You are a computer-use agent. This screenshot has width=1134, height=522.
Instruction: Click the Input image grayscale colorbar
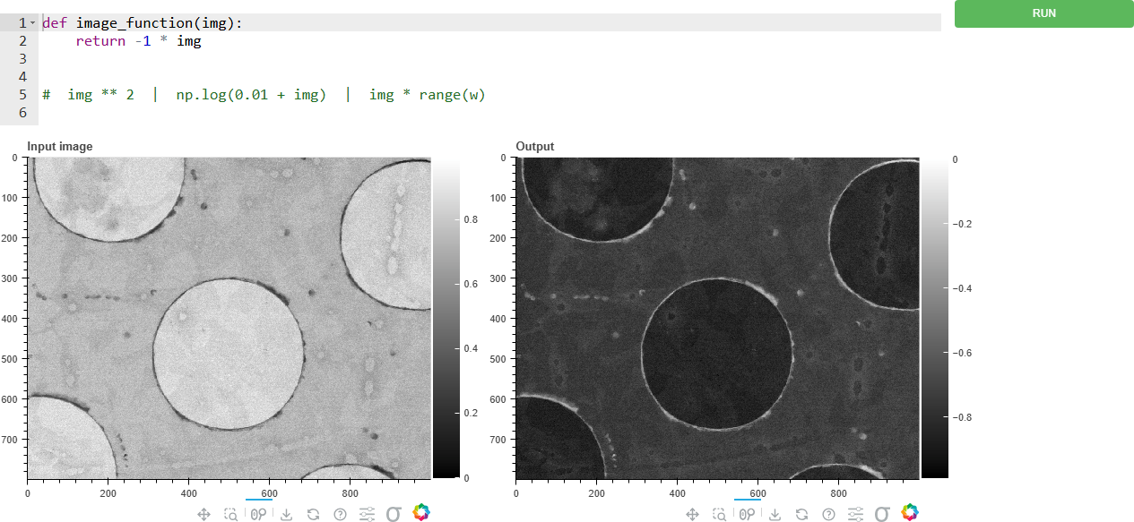[x=445, y=319]
